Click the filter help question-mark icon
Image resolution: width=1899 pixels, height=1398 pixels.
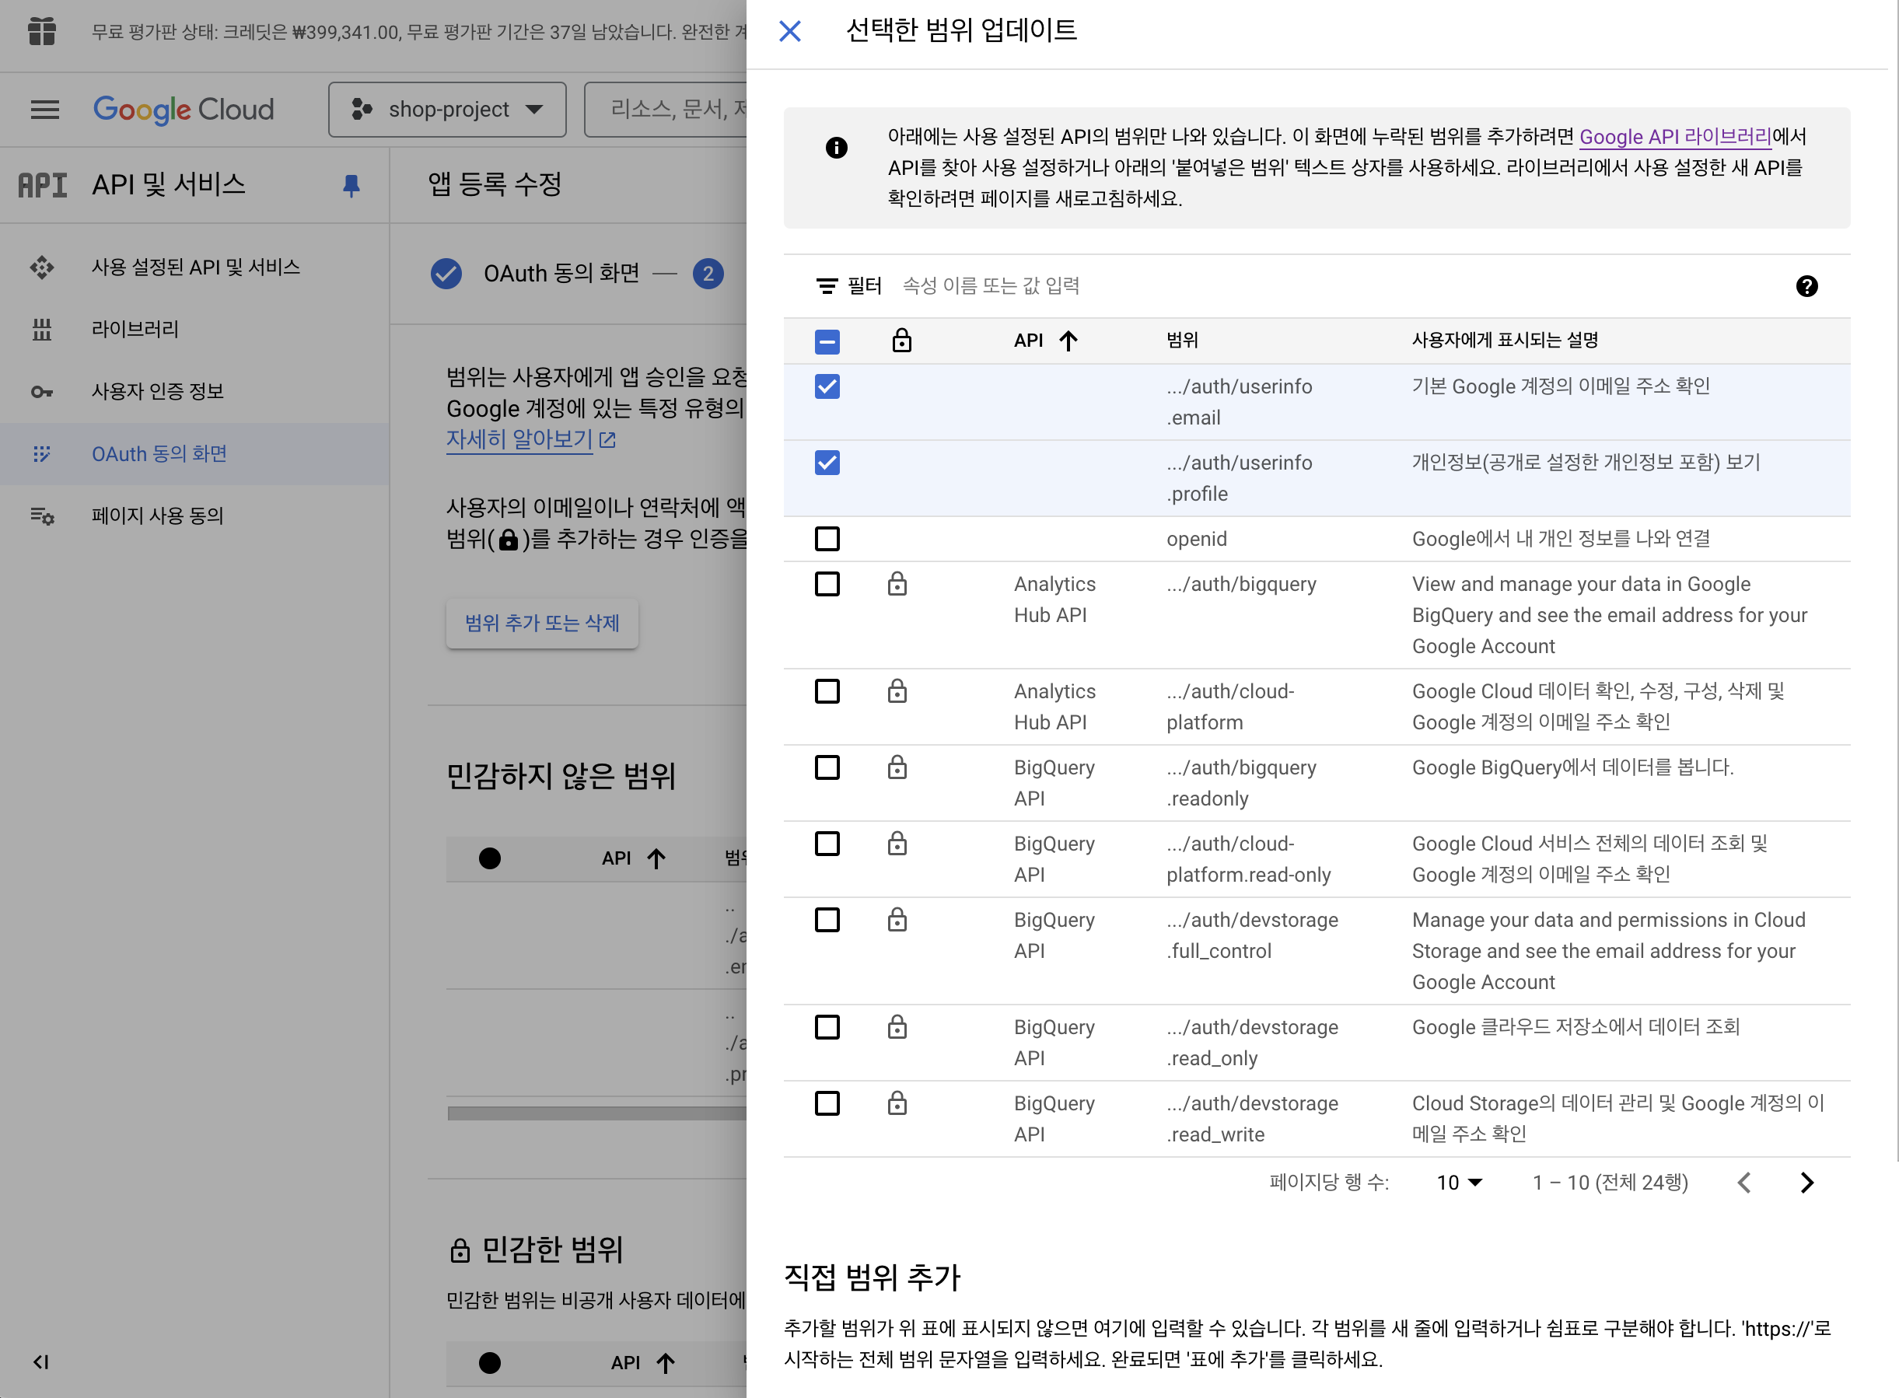tap(1806, 286)
